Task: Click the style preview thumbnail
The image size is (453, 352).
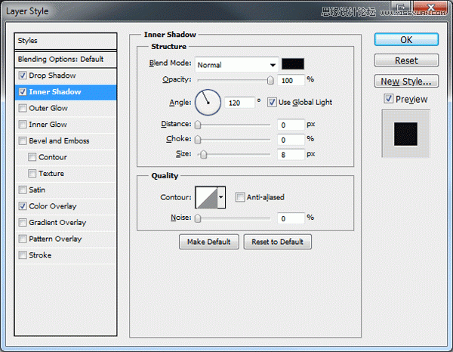Action: [x=405, y=134]
